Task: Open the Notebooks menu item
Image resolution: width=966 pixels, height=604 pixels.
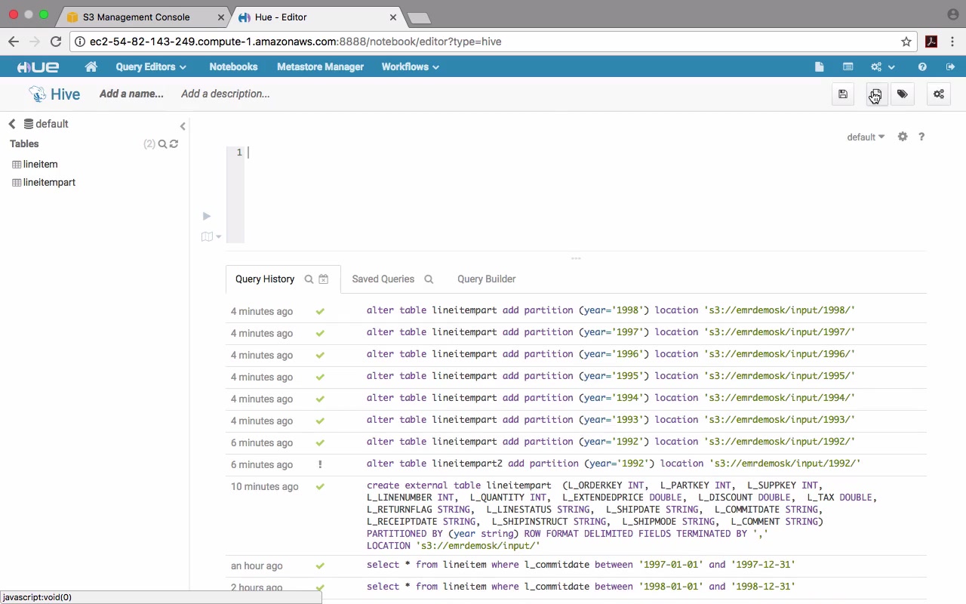Action: tap(233, 67)
